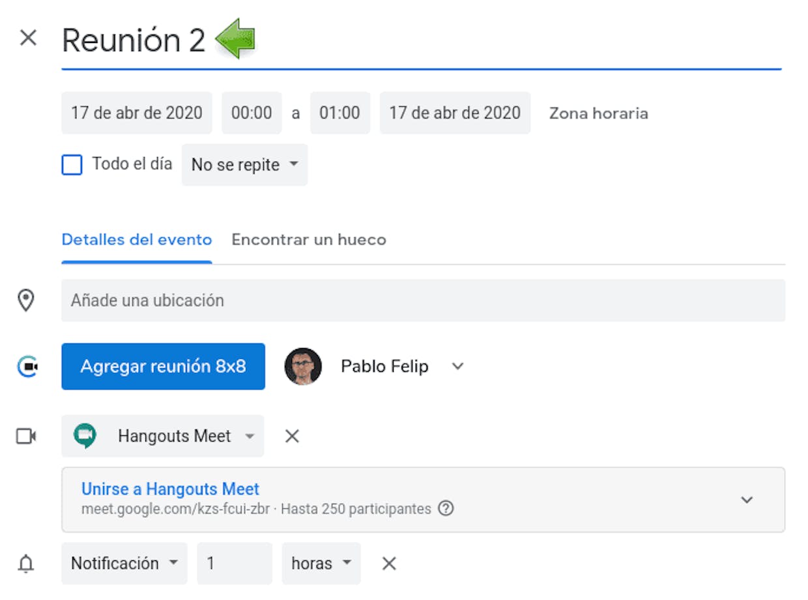The height and width of the screenshot is (600, 808).
Task: Click the 8x8 meeting logo icon
Action: 27,367
